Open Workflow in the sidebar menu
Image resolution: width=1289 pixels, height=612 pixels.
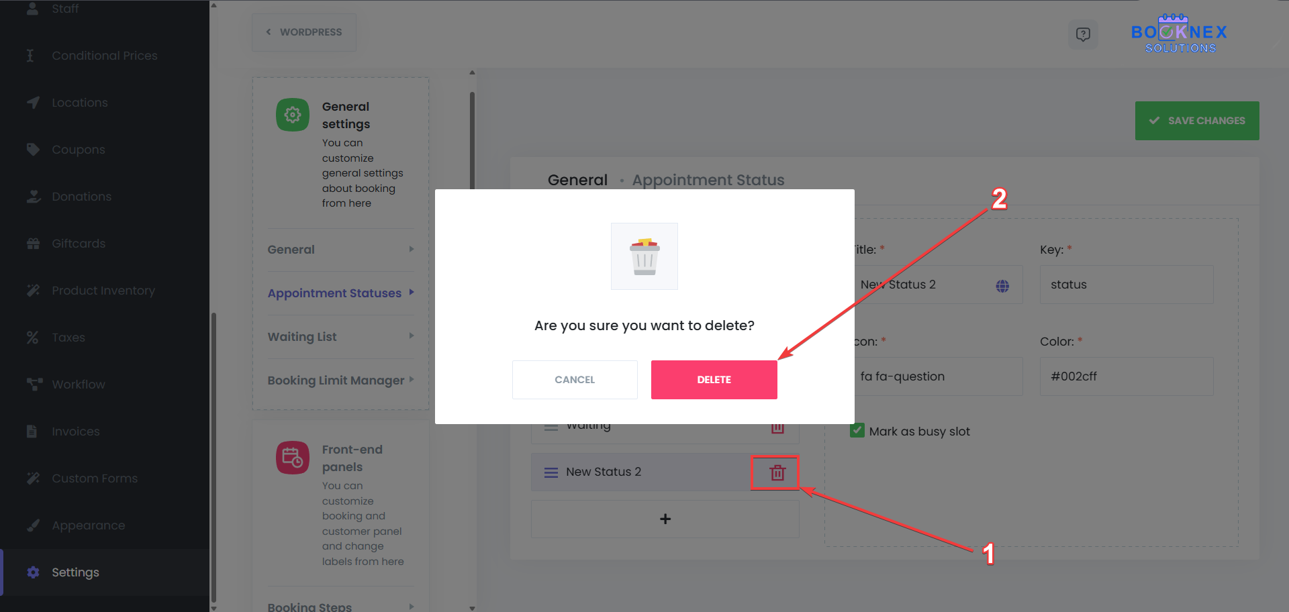78,385
